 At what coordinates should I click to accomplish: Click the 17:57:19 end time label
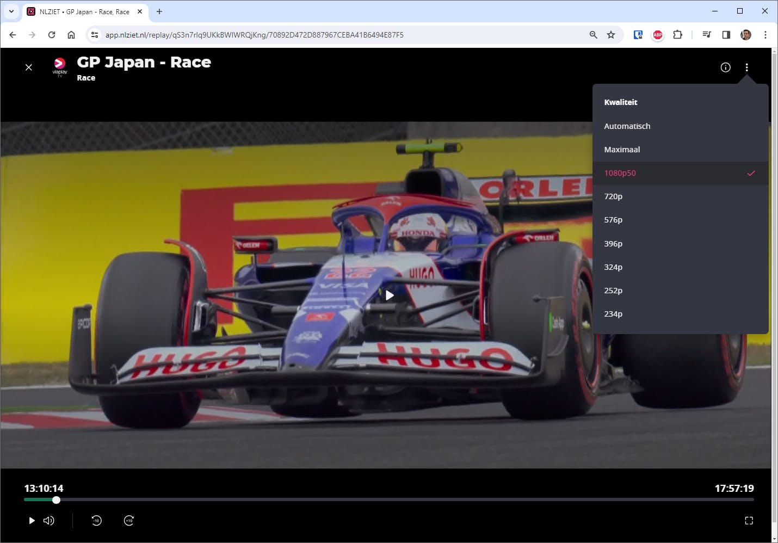734,489
